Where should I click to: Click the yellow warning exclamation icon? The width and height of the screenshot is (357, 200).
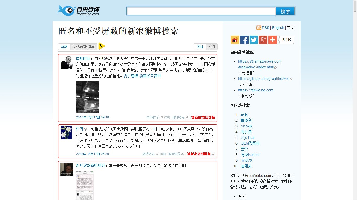(x=101, y=46)
